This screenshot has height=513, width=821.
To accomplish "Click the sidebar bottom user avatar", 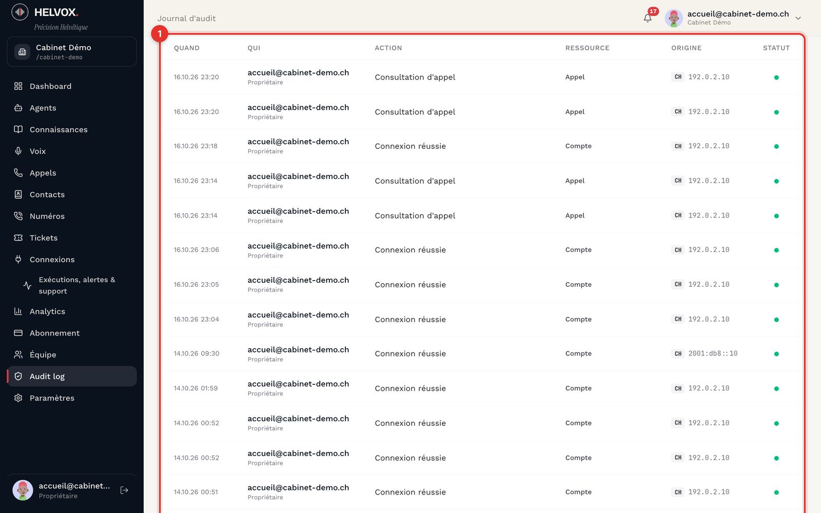I will [23, 490].
